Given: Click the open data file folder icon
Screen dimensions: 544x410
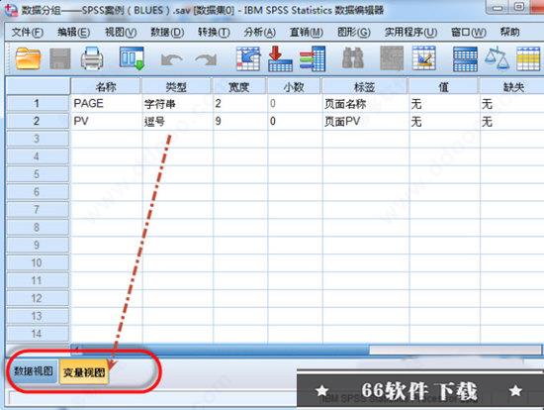Looking at the screenshot, I should point(28,58).
